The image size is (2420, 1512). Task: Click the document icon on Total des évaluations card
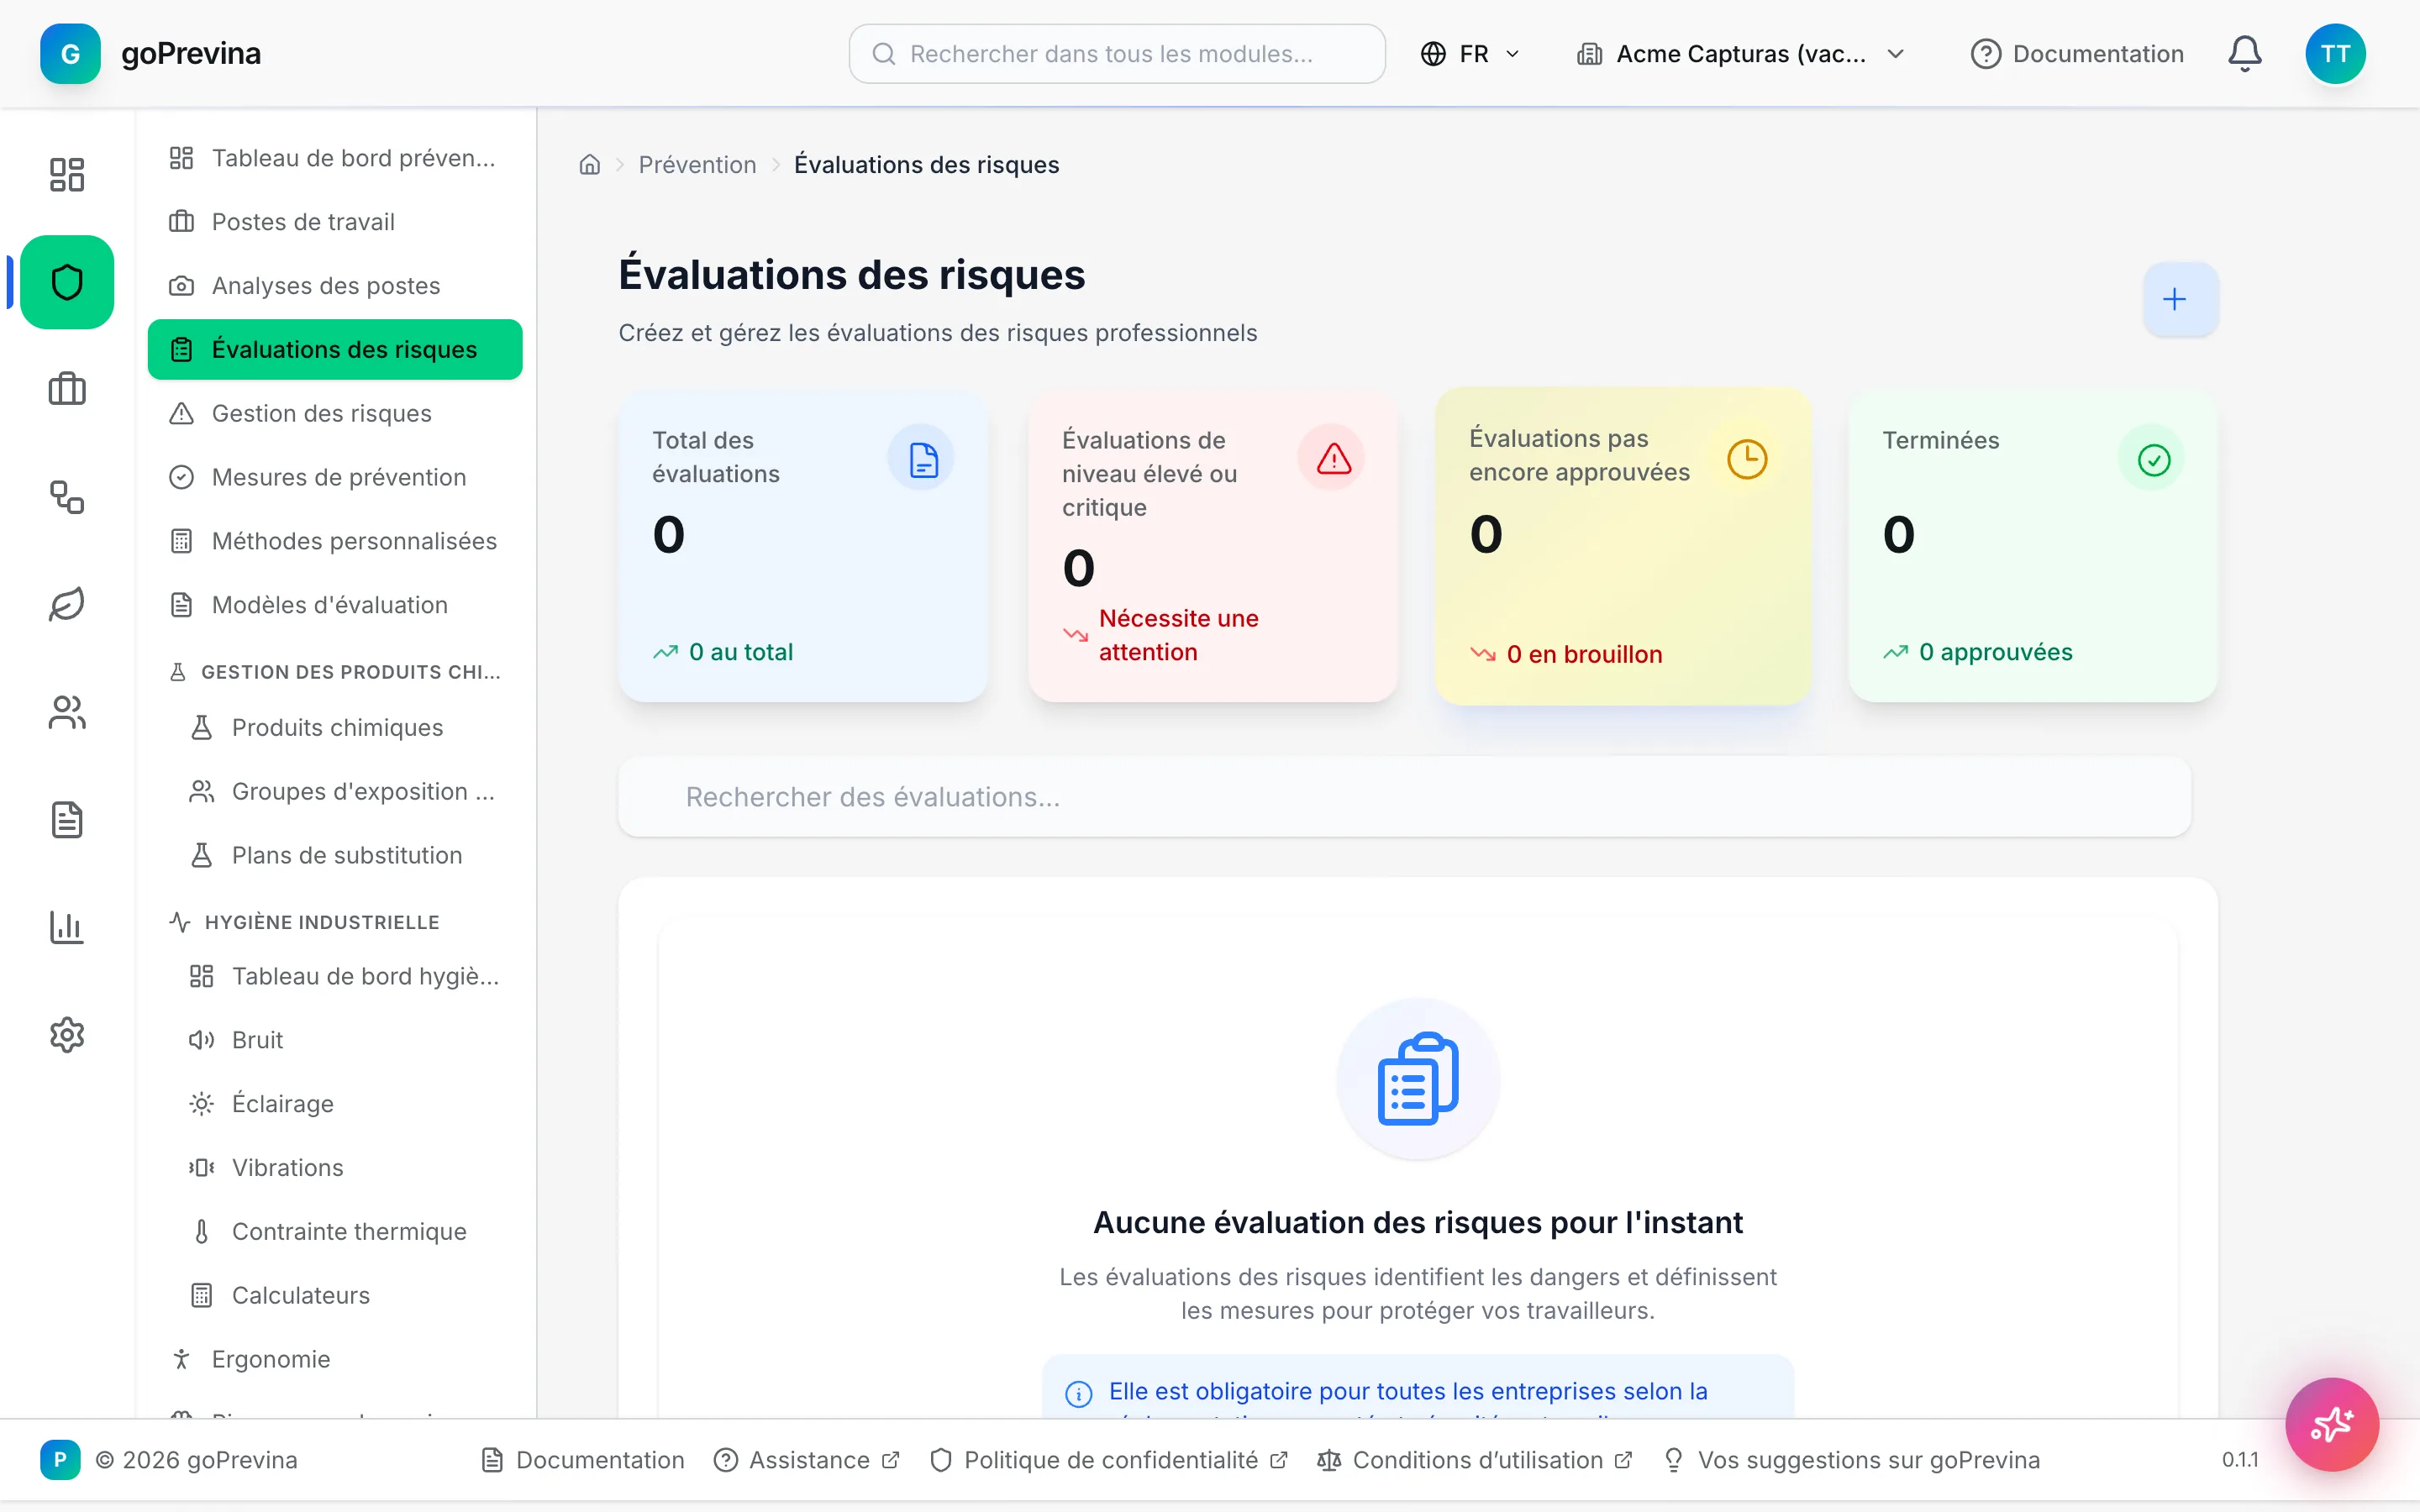[x=921, y=459]
